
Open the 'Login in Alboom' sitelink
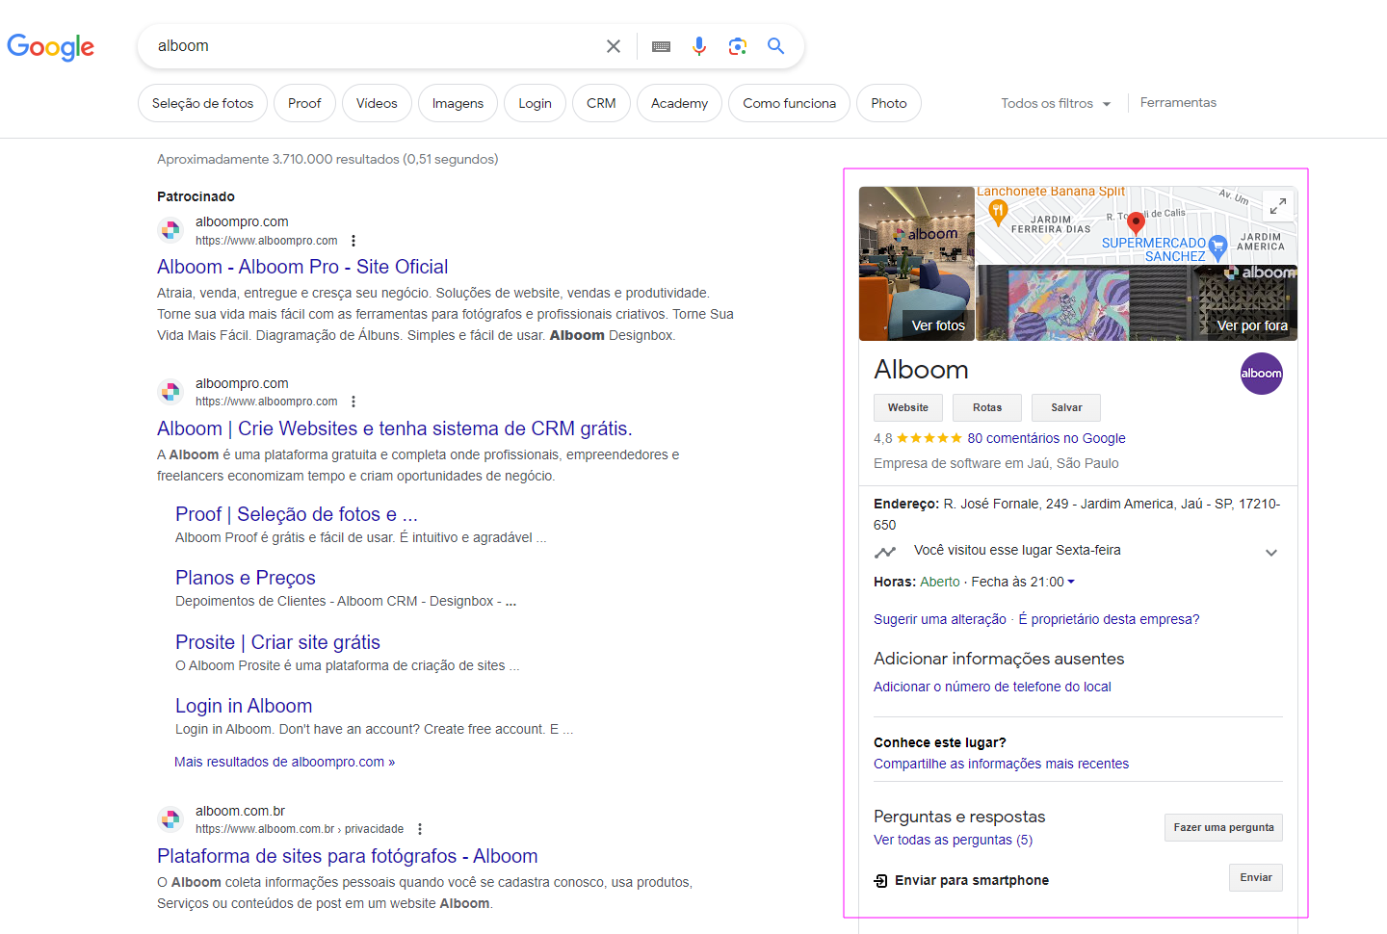244,706
